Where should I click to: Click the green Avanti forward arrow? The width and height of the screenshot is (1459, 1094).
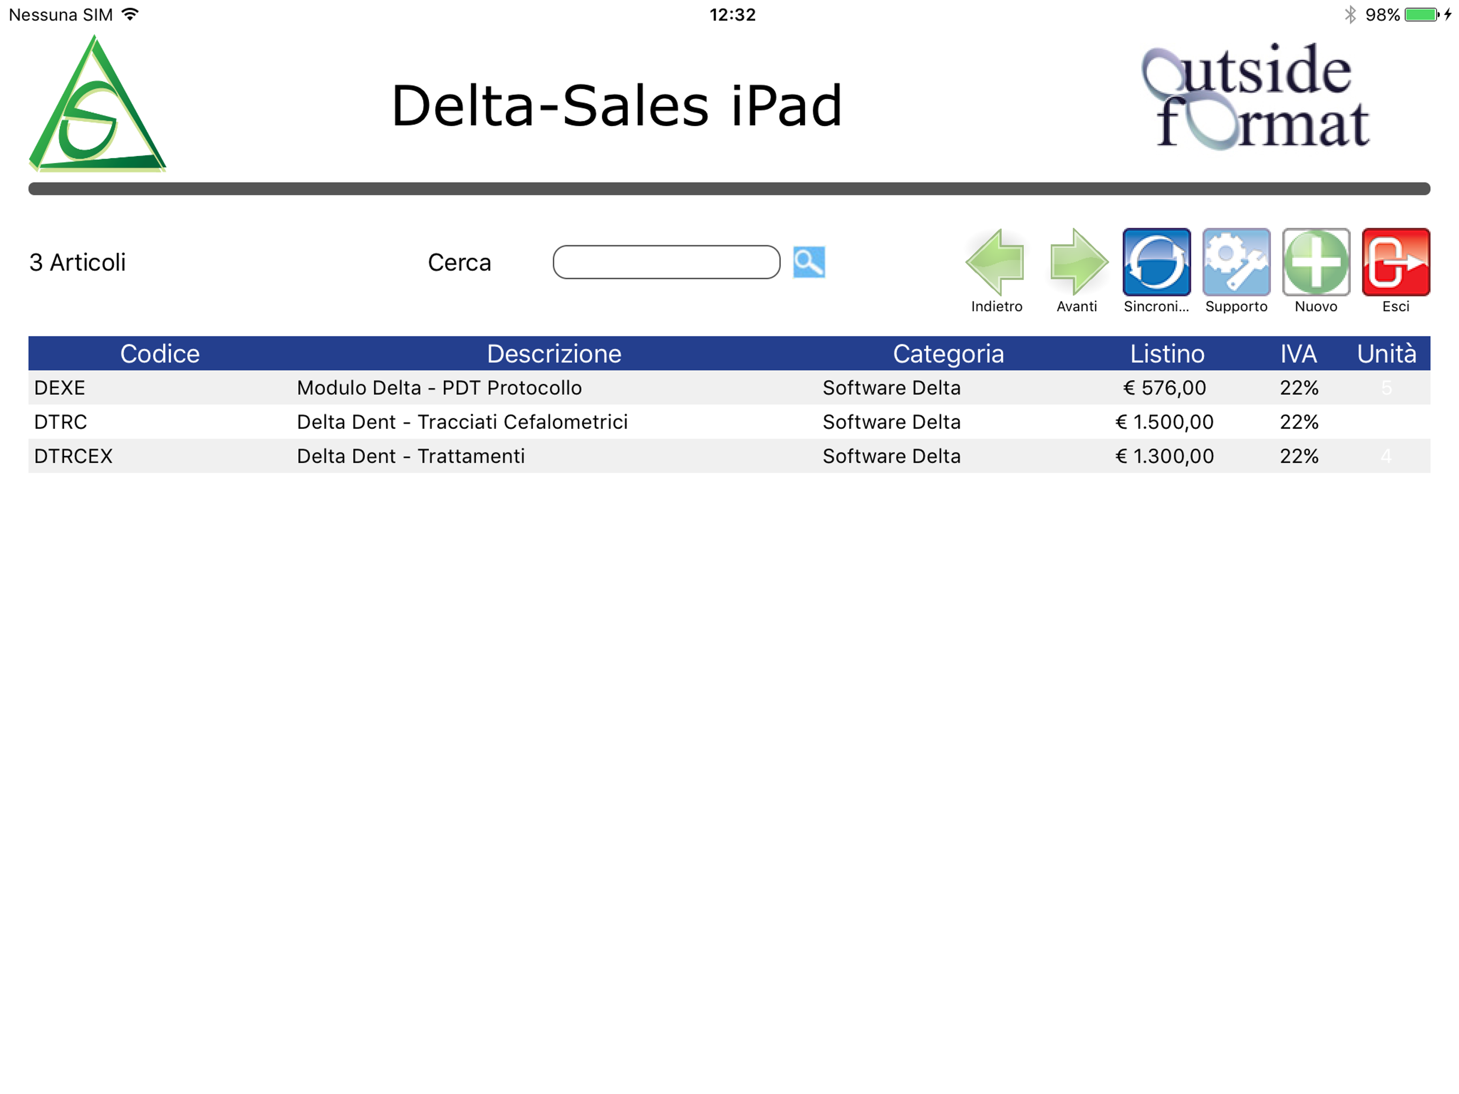click(x=1077, y=263)
